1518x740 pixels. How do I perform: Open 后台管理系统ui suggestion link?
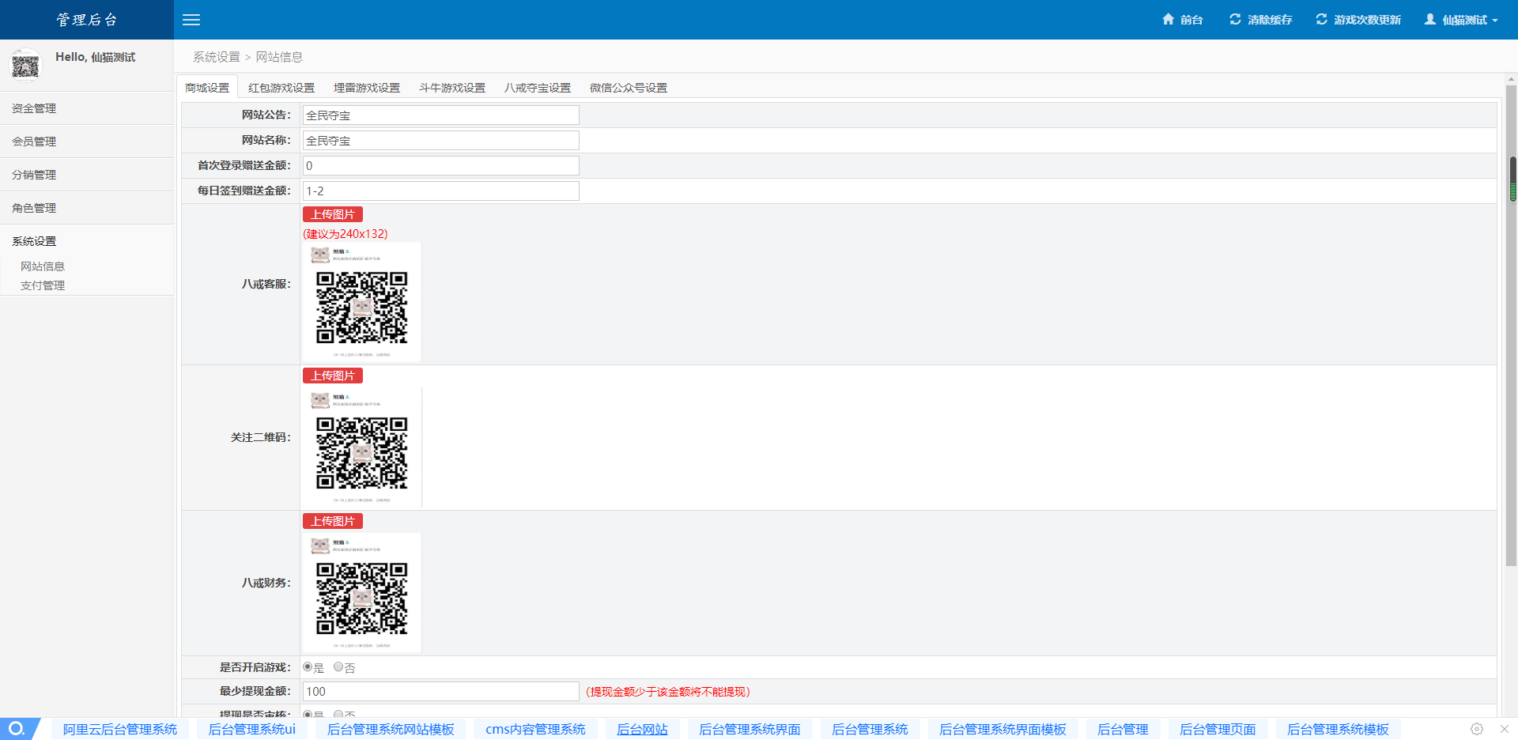click(251, 729)
